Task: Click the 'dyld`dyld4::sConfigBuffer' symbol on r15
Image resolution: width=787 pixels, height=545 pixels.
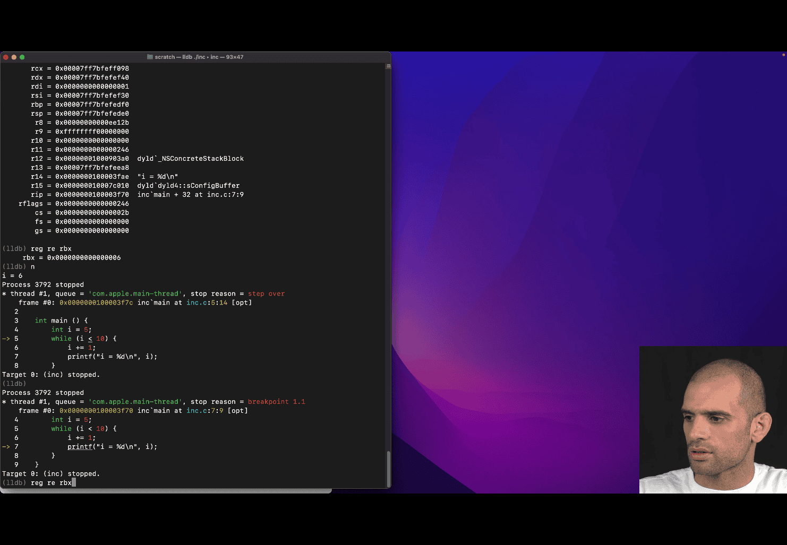Action: [x=188, y=186]
